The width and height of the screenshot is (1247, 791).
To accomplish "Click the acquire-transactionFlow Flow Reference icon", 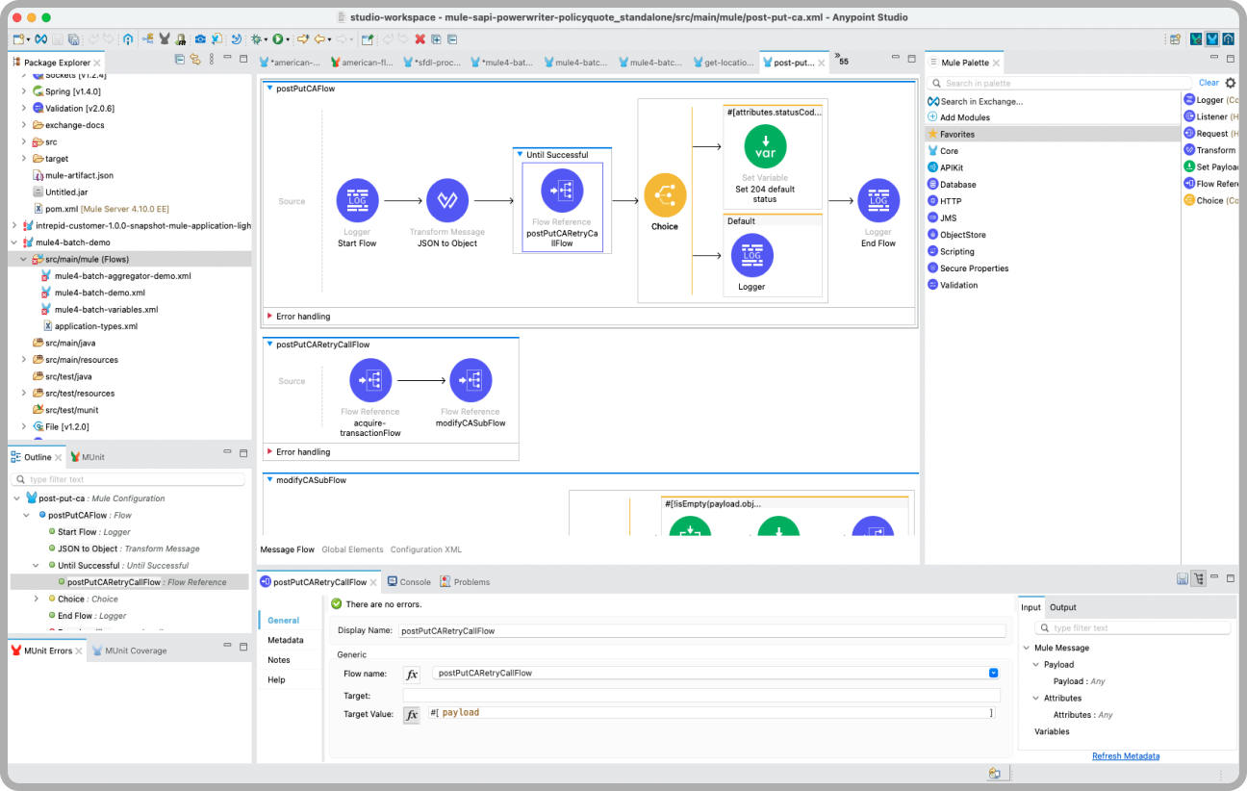I will coord(370,380).
